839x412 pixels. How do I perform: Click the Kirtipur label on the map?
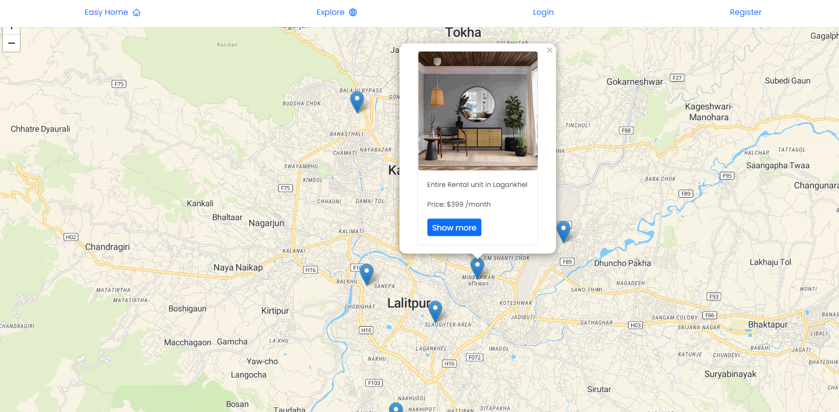point(275,311)
